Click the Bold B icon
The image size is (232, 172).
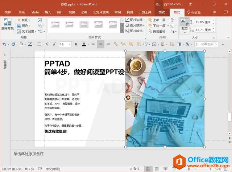click(x=76, y=44)
